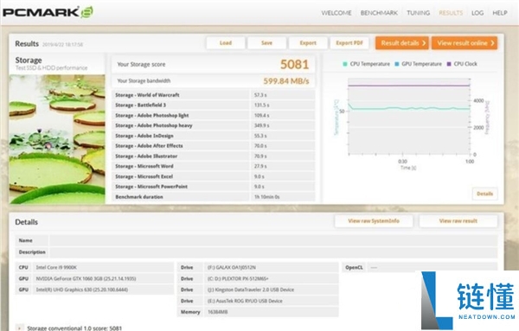This screenshot has height=331, width=519.
Task: Toggle CPU Clock legend swatch
Action: (x=449, y=64)
